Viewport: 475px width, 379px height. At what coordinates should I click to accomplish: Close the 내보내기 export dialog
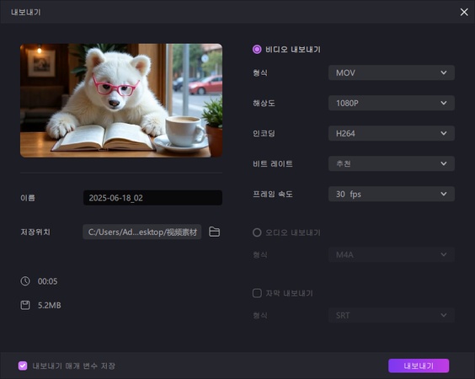click(464, 12)
